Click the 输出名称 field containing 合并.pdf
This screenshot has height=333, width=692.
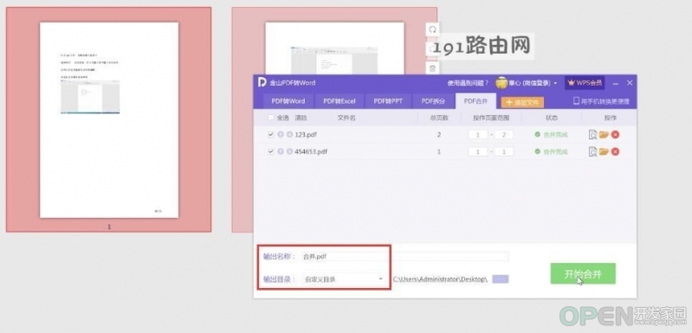click(404, 256)
